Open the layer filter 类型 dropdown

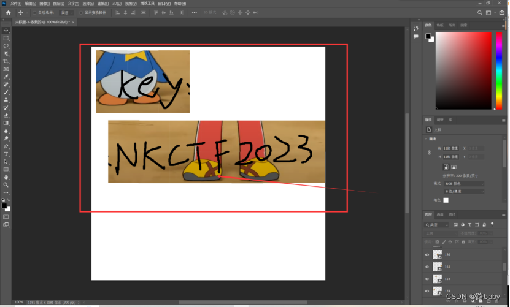[436, 225]
